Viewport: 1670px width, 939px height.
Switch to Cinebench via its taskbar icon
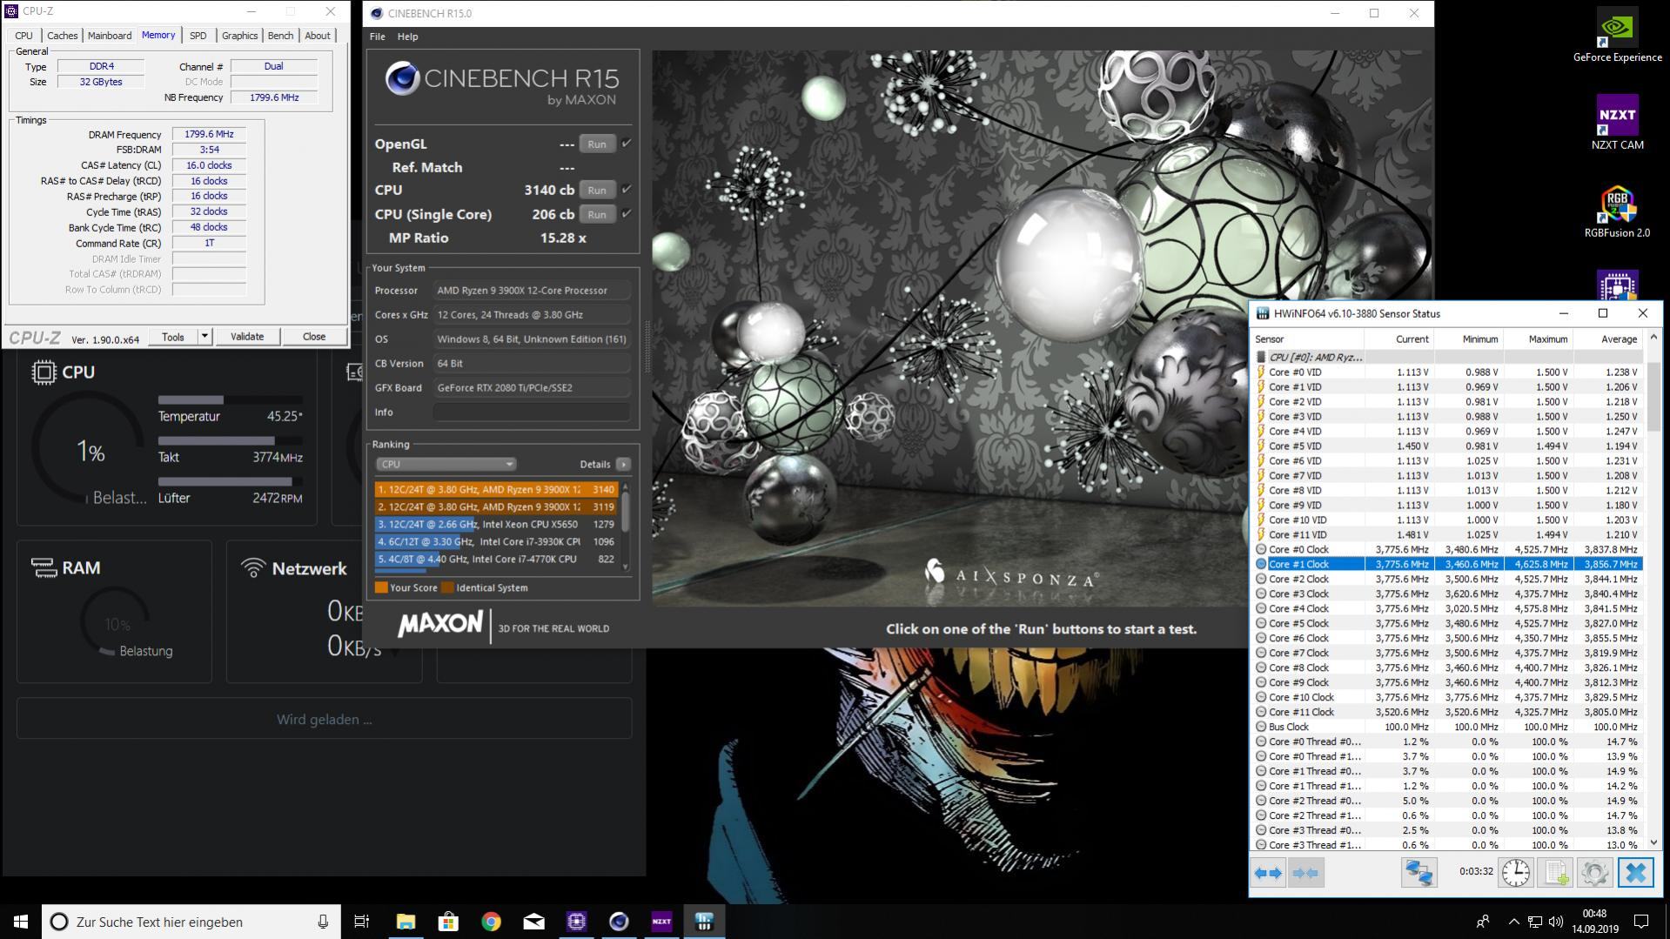(619, 922)
